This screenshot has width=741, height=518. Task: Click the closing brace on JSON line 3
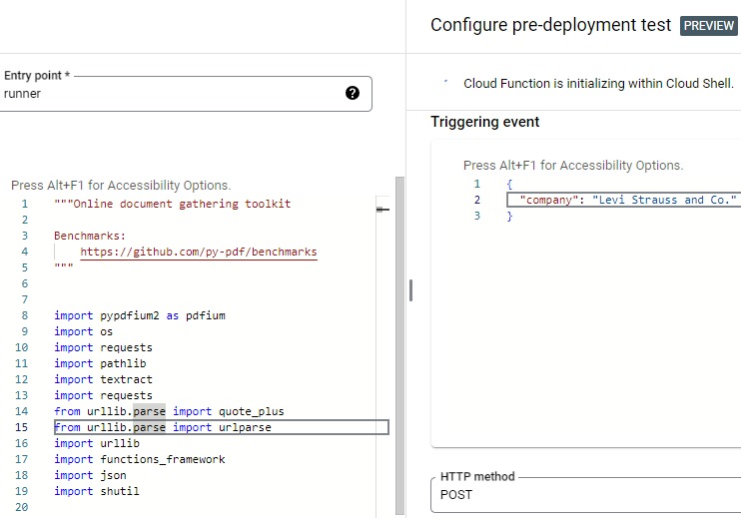(509, 216)
